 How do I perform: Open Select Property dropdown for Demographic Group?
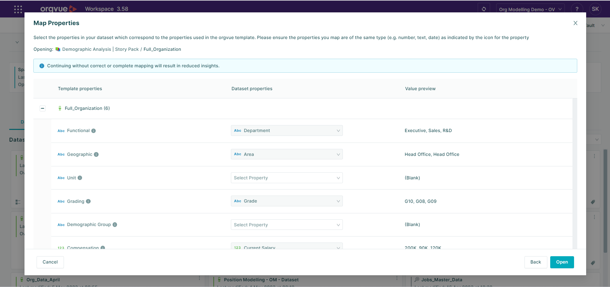(287, 225)
